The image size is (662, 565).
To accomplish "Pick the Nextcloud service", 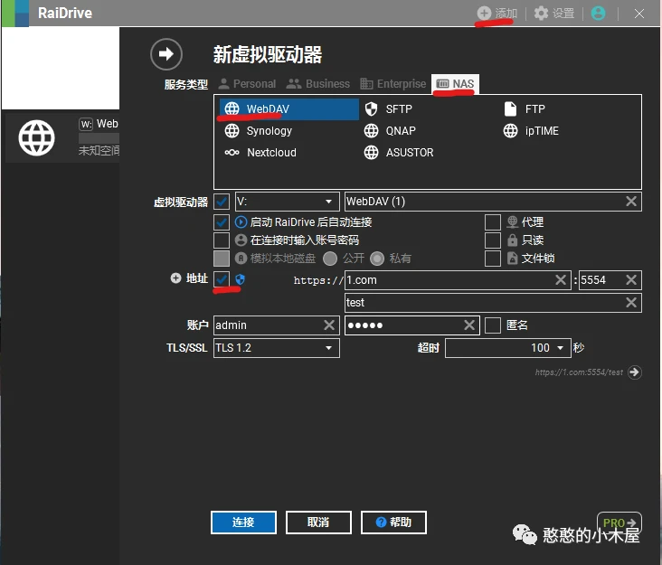I will [x=260, y=153].
